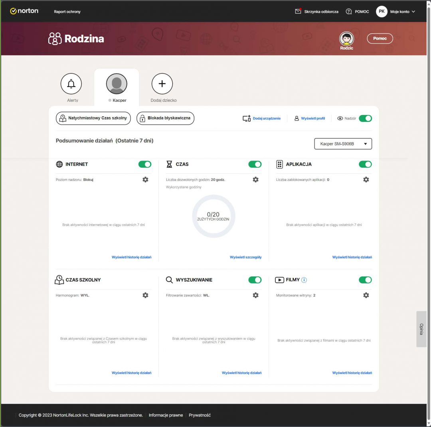Open the Alerty bell icon
431x427 pixels.
[x=71, y=83]
